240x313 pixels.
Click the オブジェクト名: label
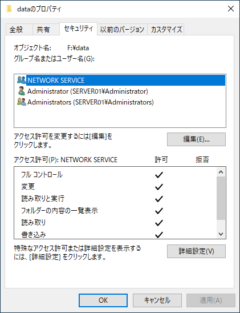click(32, 48)
